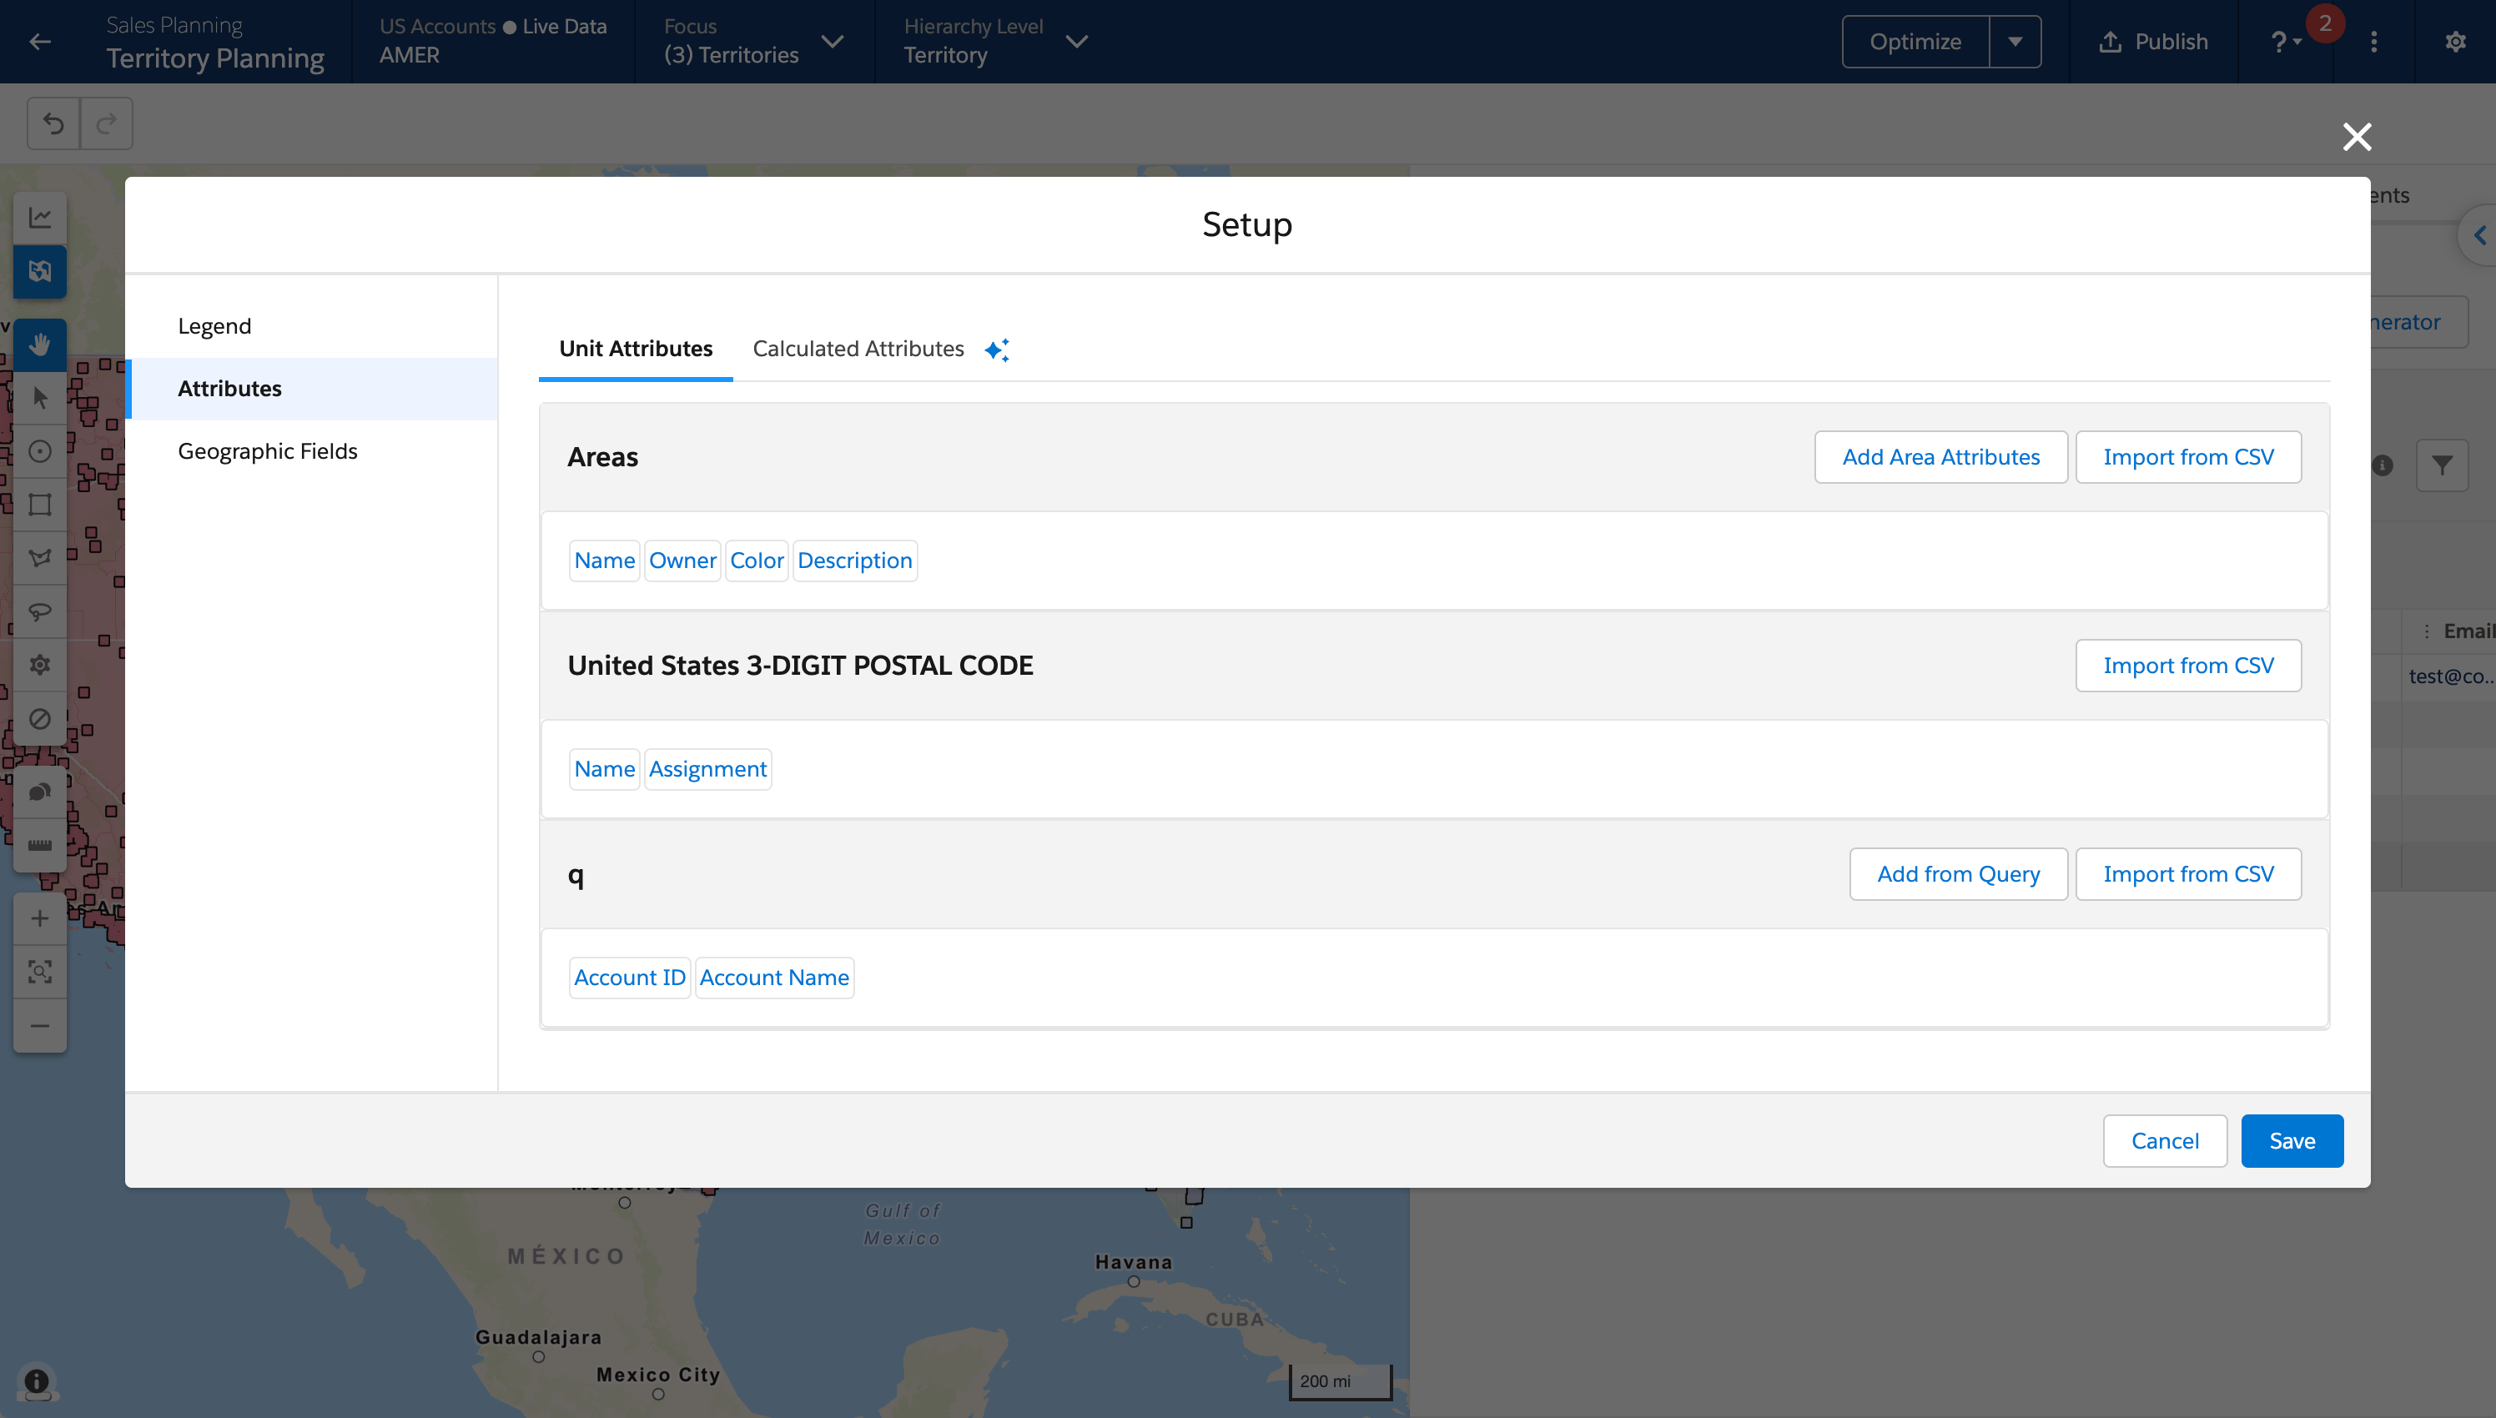The height and width of the screenshot is (1418, 2496).
Task: Click Add Area Attributes button
Action: pyautogui.click(x=1941, y=457)
